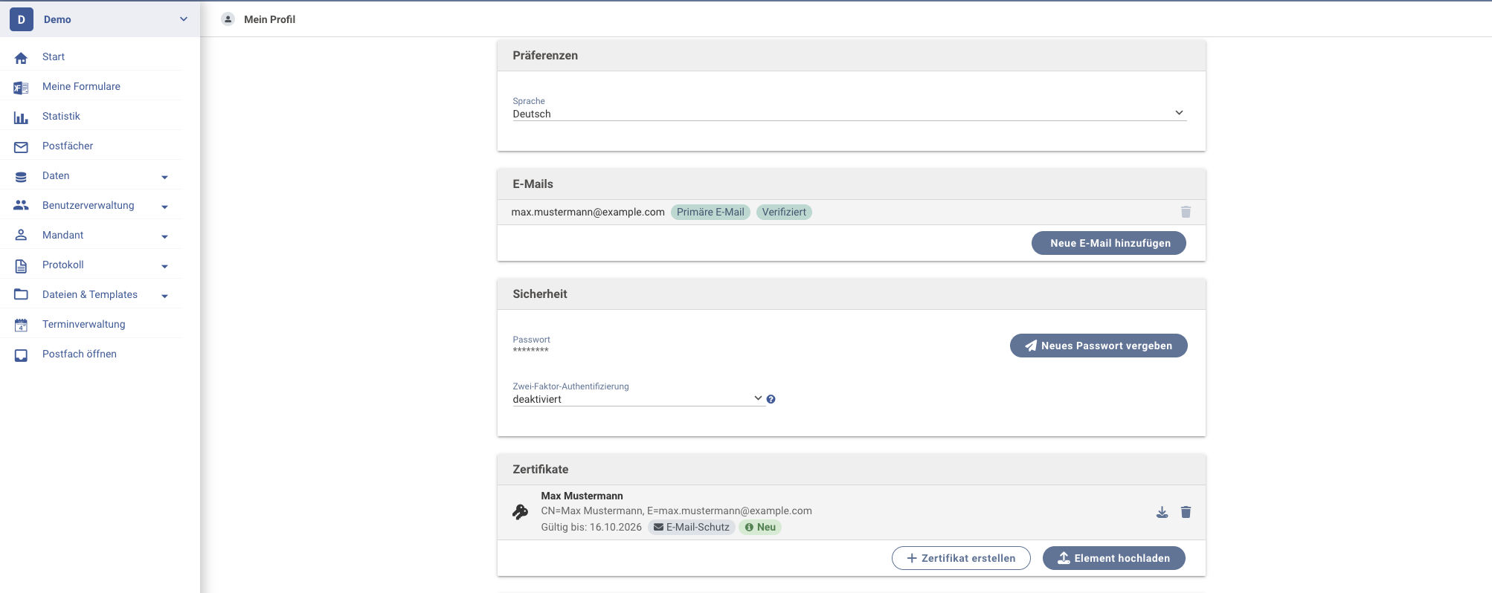Expand the Daten sidebar submenu

(x=164, y=177)
